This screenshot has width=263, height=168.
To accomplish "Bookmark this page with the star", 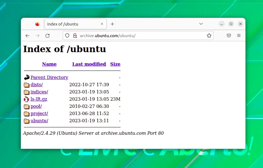I will (x=209, y=35).
